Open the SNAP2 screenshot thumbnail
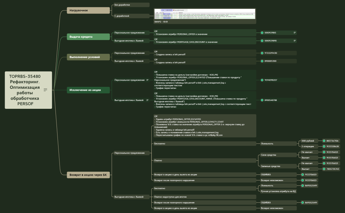Viewport: 345px width, 213px height. click(x=205, y=14)
